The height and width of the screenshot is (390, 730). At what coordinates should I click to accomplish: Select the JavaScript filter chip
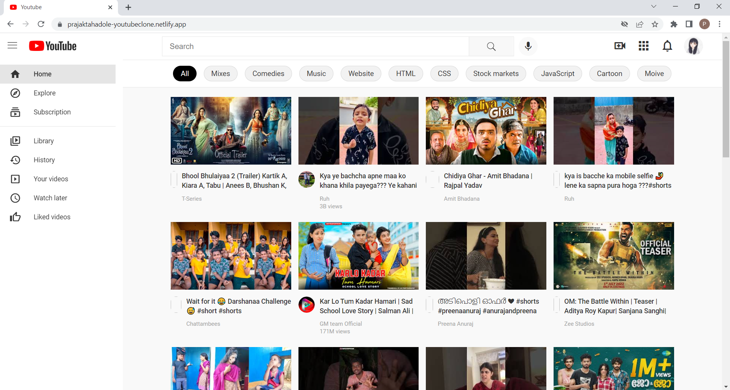coord(558,74)
